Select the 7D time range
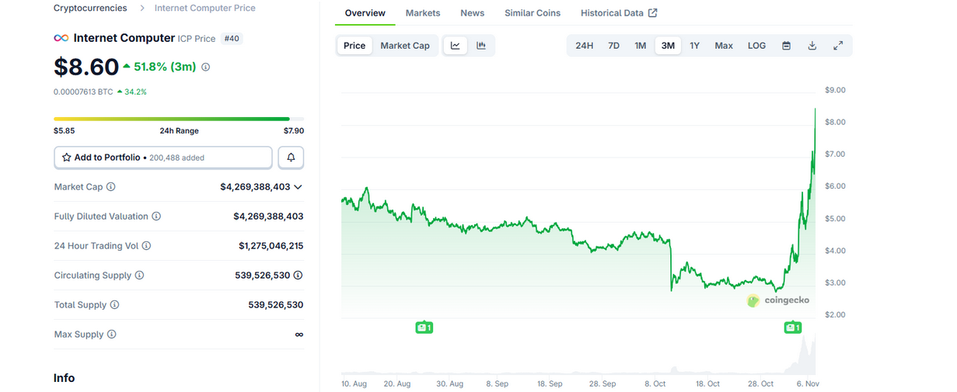This screenshot has width=957, height=392. coord(613,46)
